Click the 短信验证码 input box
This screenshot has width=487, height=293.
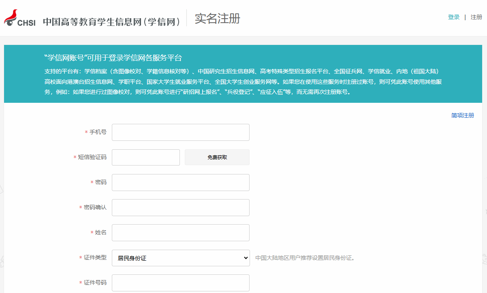coord(145,157)
